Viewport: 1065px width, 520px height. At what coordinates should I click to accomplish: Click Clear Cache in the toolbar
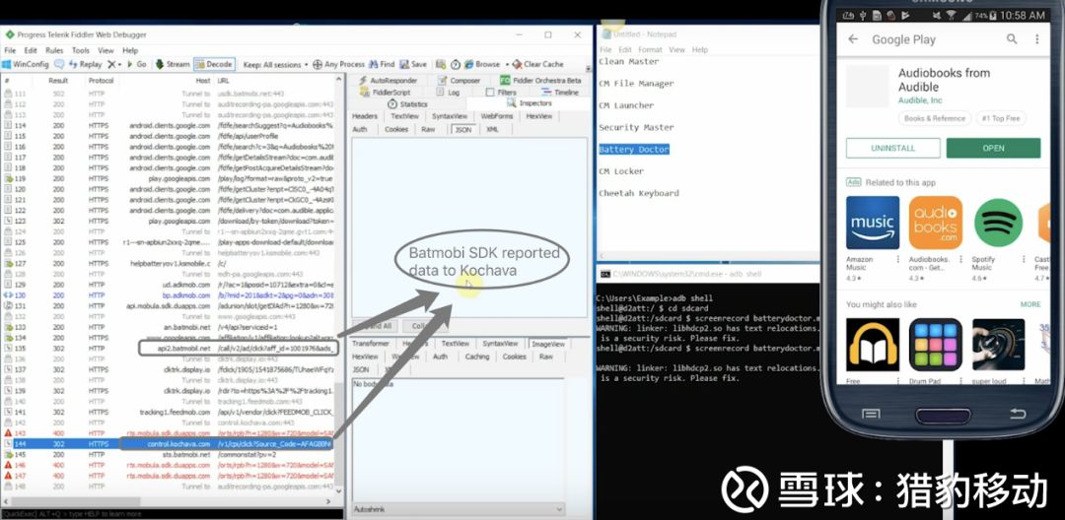coord(538,64)
